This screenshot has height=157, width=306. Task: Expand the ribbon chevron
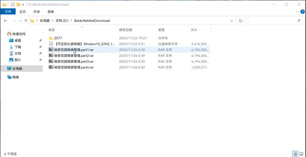(x=297, y=12)
